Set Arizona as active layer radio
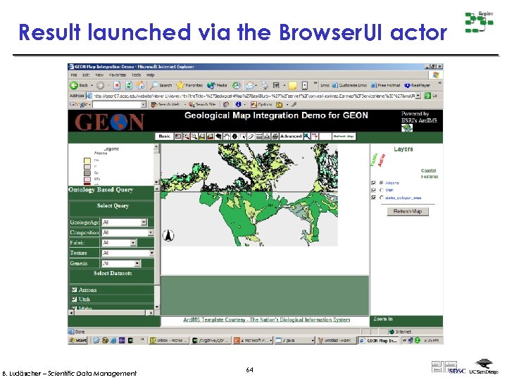This screenshot has width=507, height=380. pos(382,183)
